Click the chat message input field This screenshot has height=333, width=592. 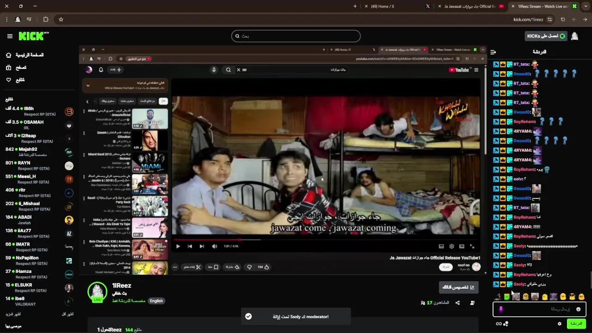[x=539, y=309]
